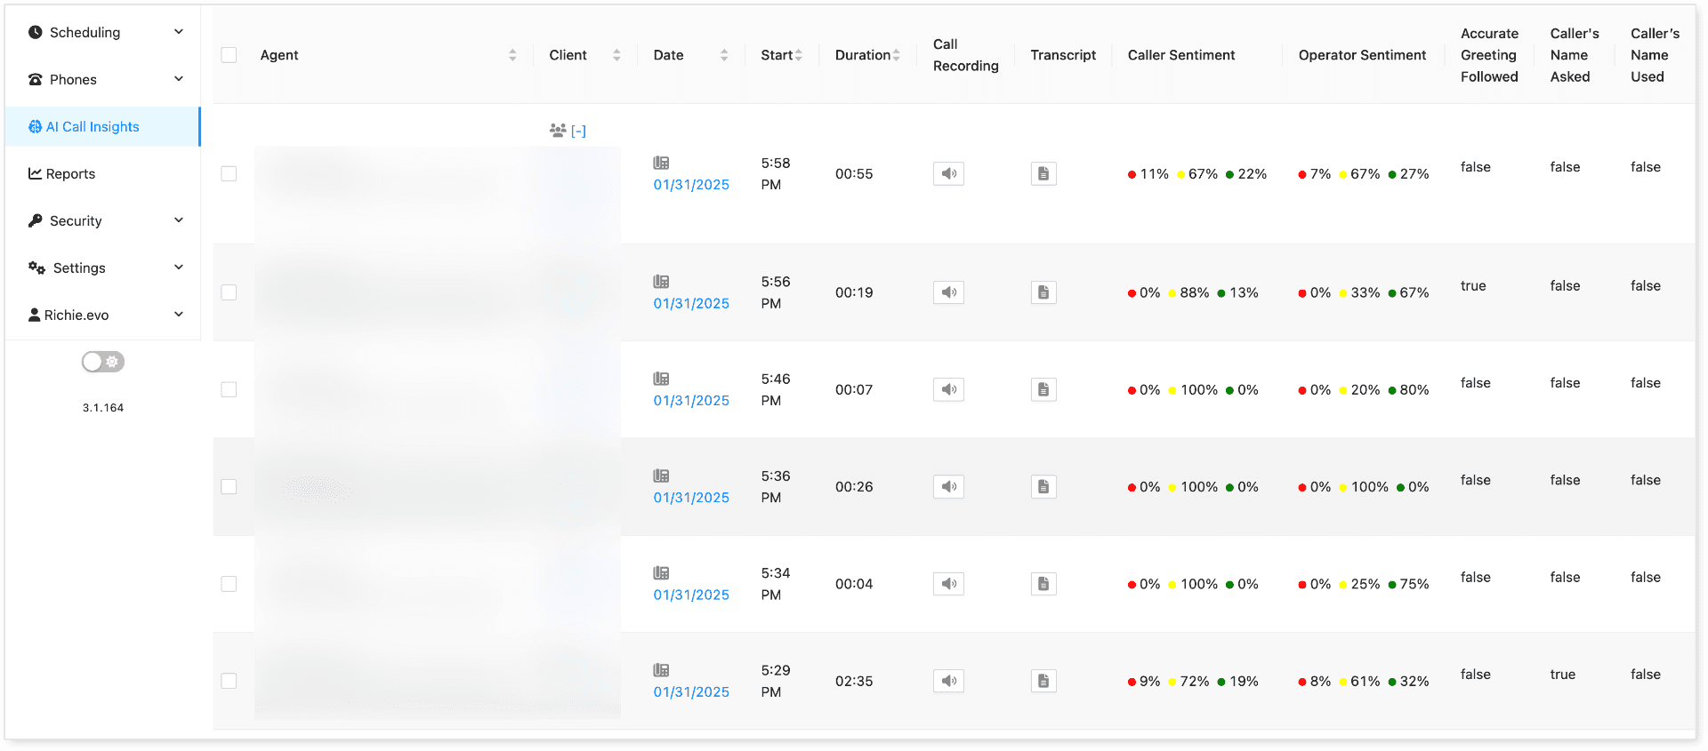Open 01/31/2025 link for 5:34 PM call
Screen dimensions: 1708x751
coord(691,595)
